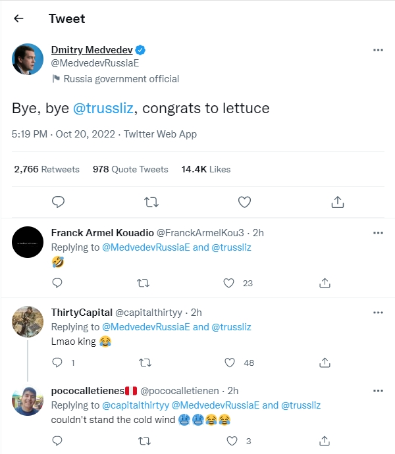Share pococalletienes' reply

[x=325, y=441]
